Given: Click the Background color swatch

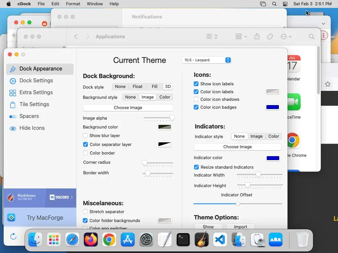Looking at the screenshot, I should tap(165, 127).
